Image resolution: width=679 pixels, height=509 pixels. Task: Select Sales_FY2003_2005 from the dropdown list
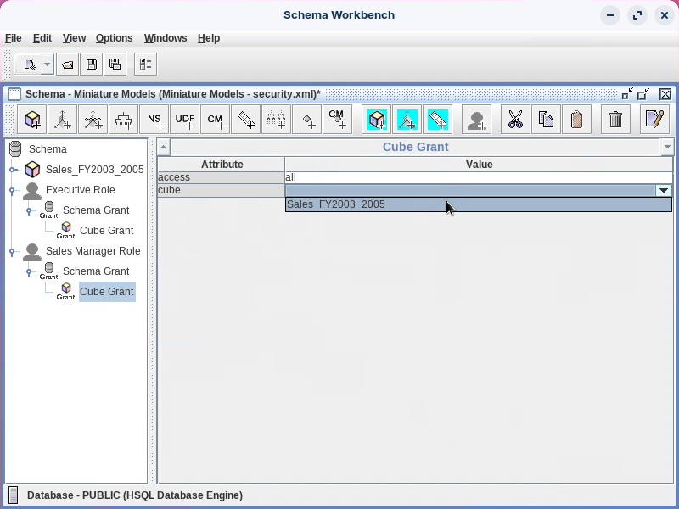336,204
